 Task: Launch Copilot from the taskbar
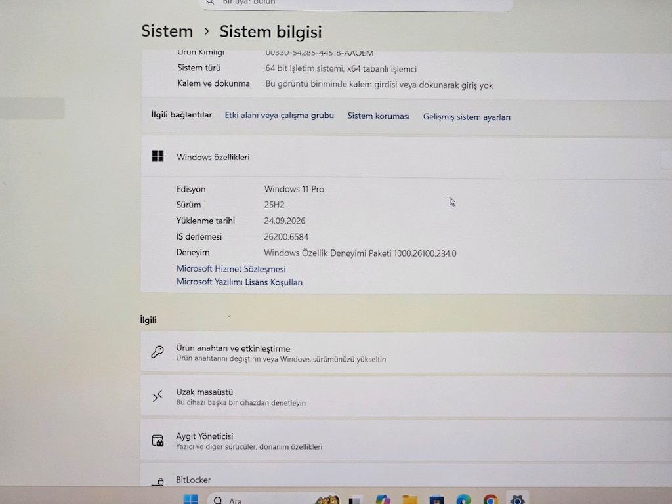(x=383, y=499)
